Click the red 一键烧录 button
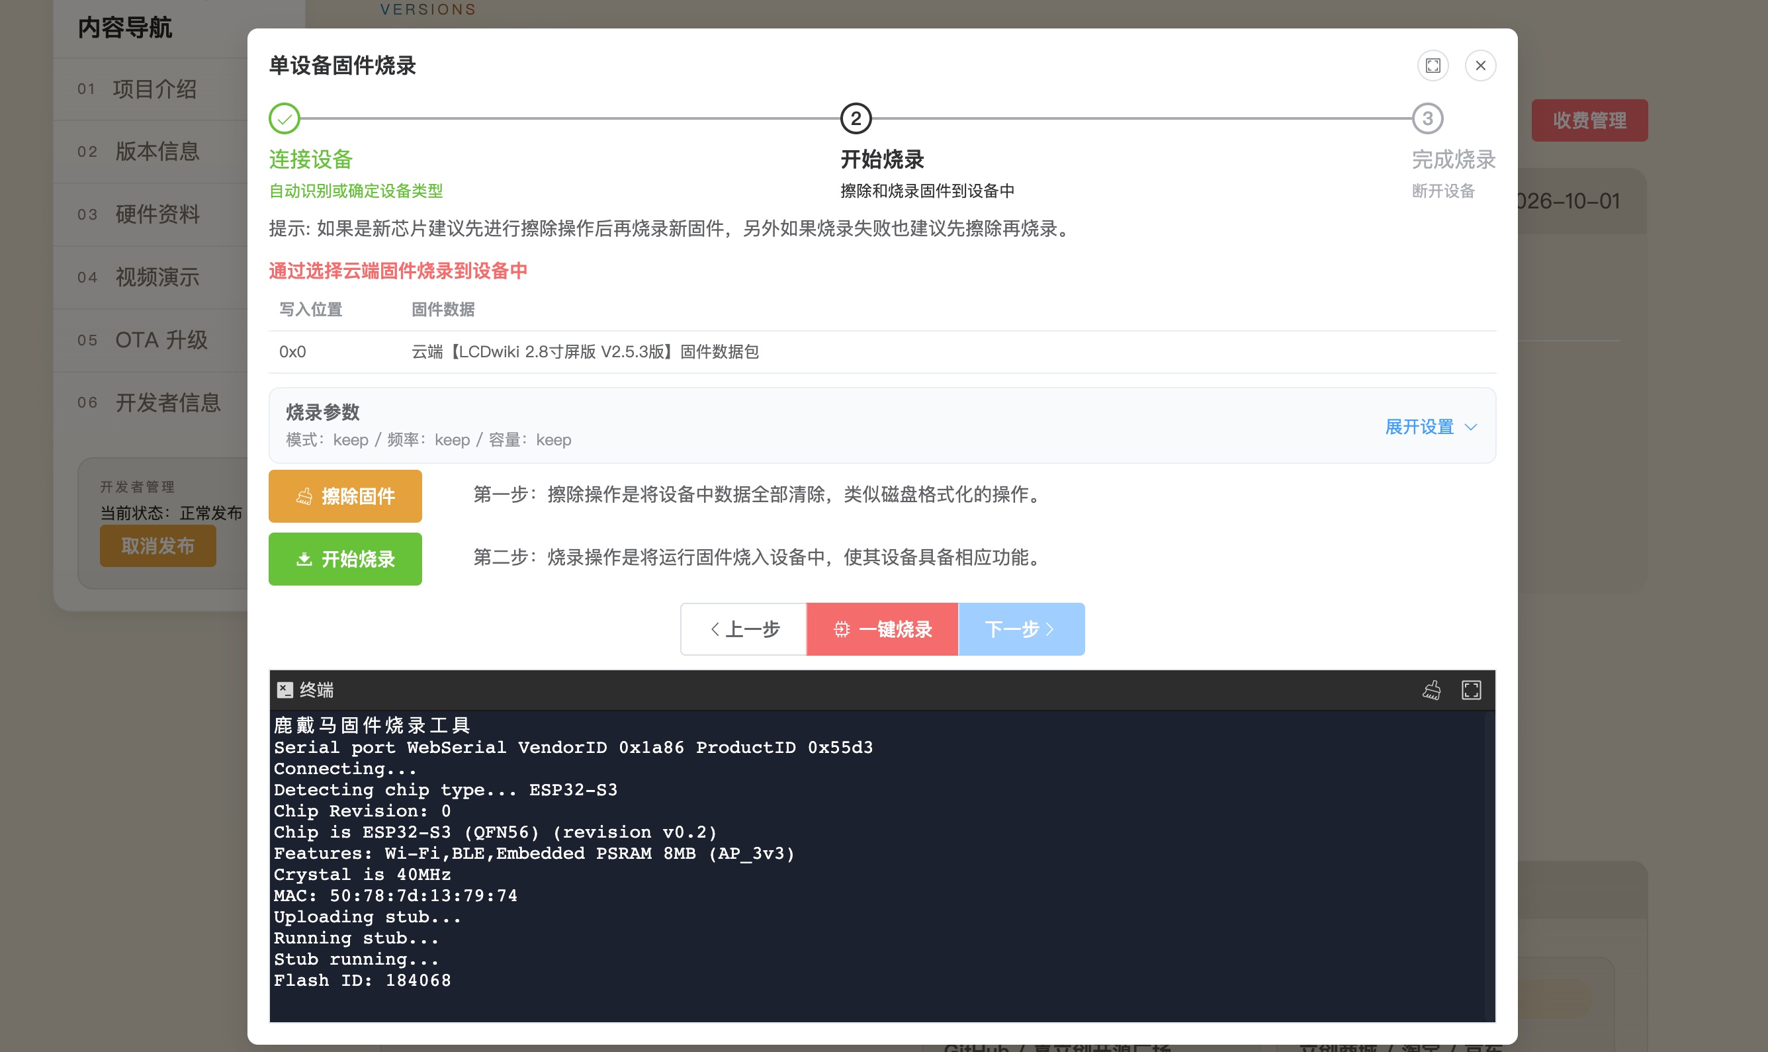This screenshot has width=1768, height=1052. 883,629
